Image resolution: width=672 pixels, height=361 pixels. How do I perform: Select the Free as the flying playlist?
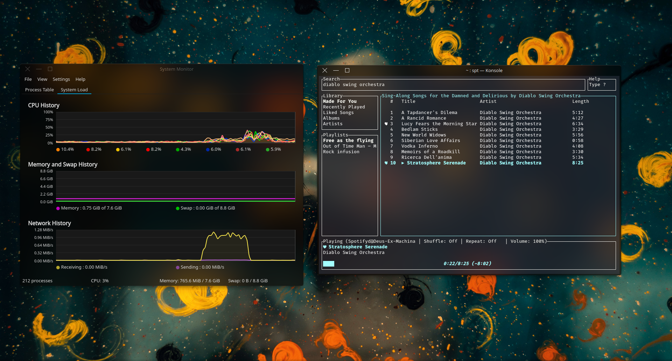348,141
